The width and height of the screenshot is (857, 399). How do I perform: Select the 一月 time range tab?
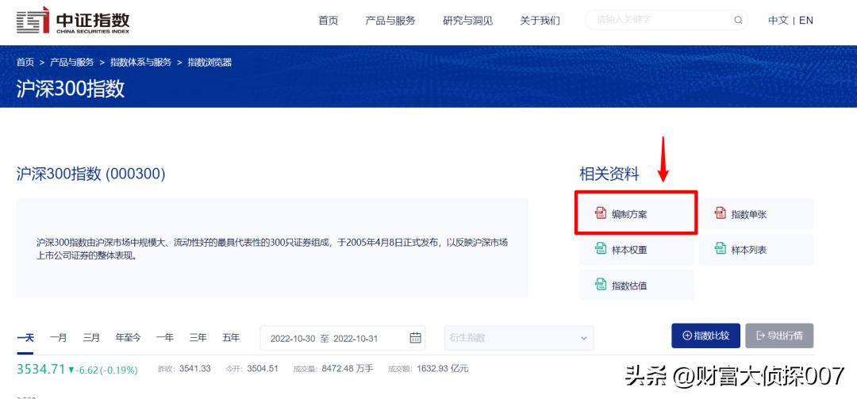click(x=59, y=338)
